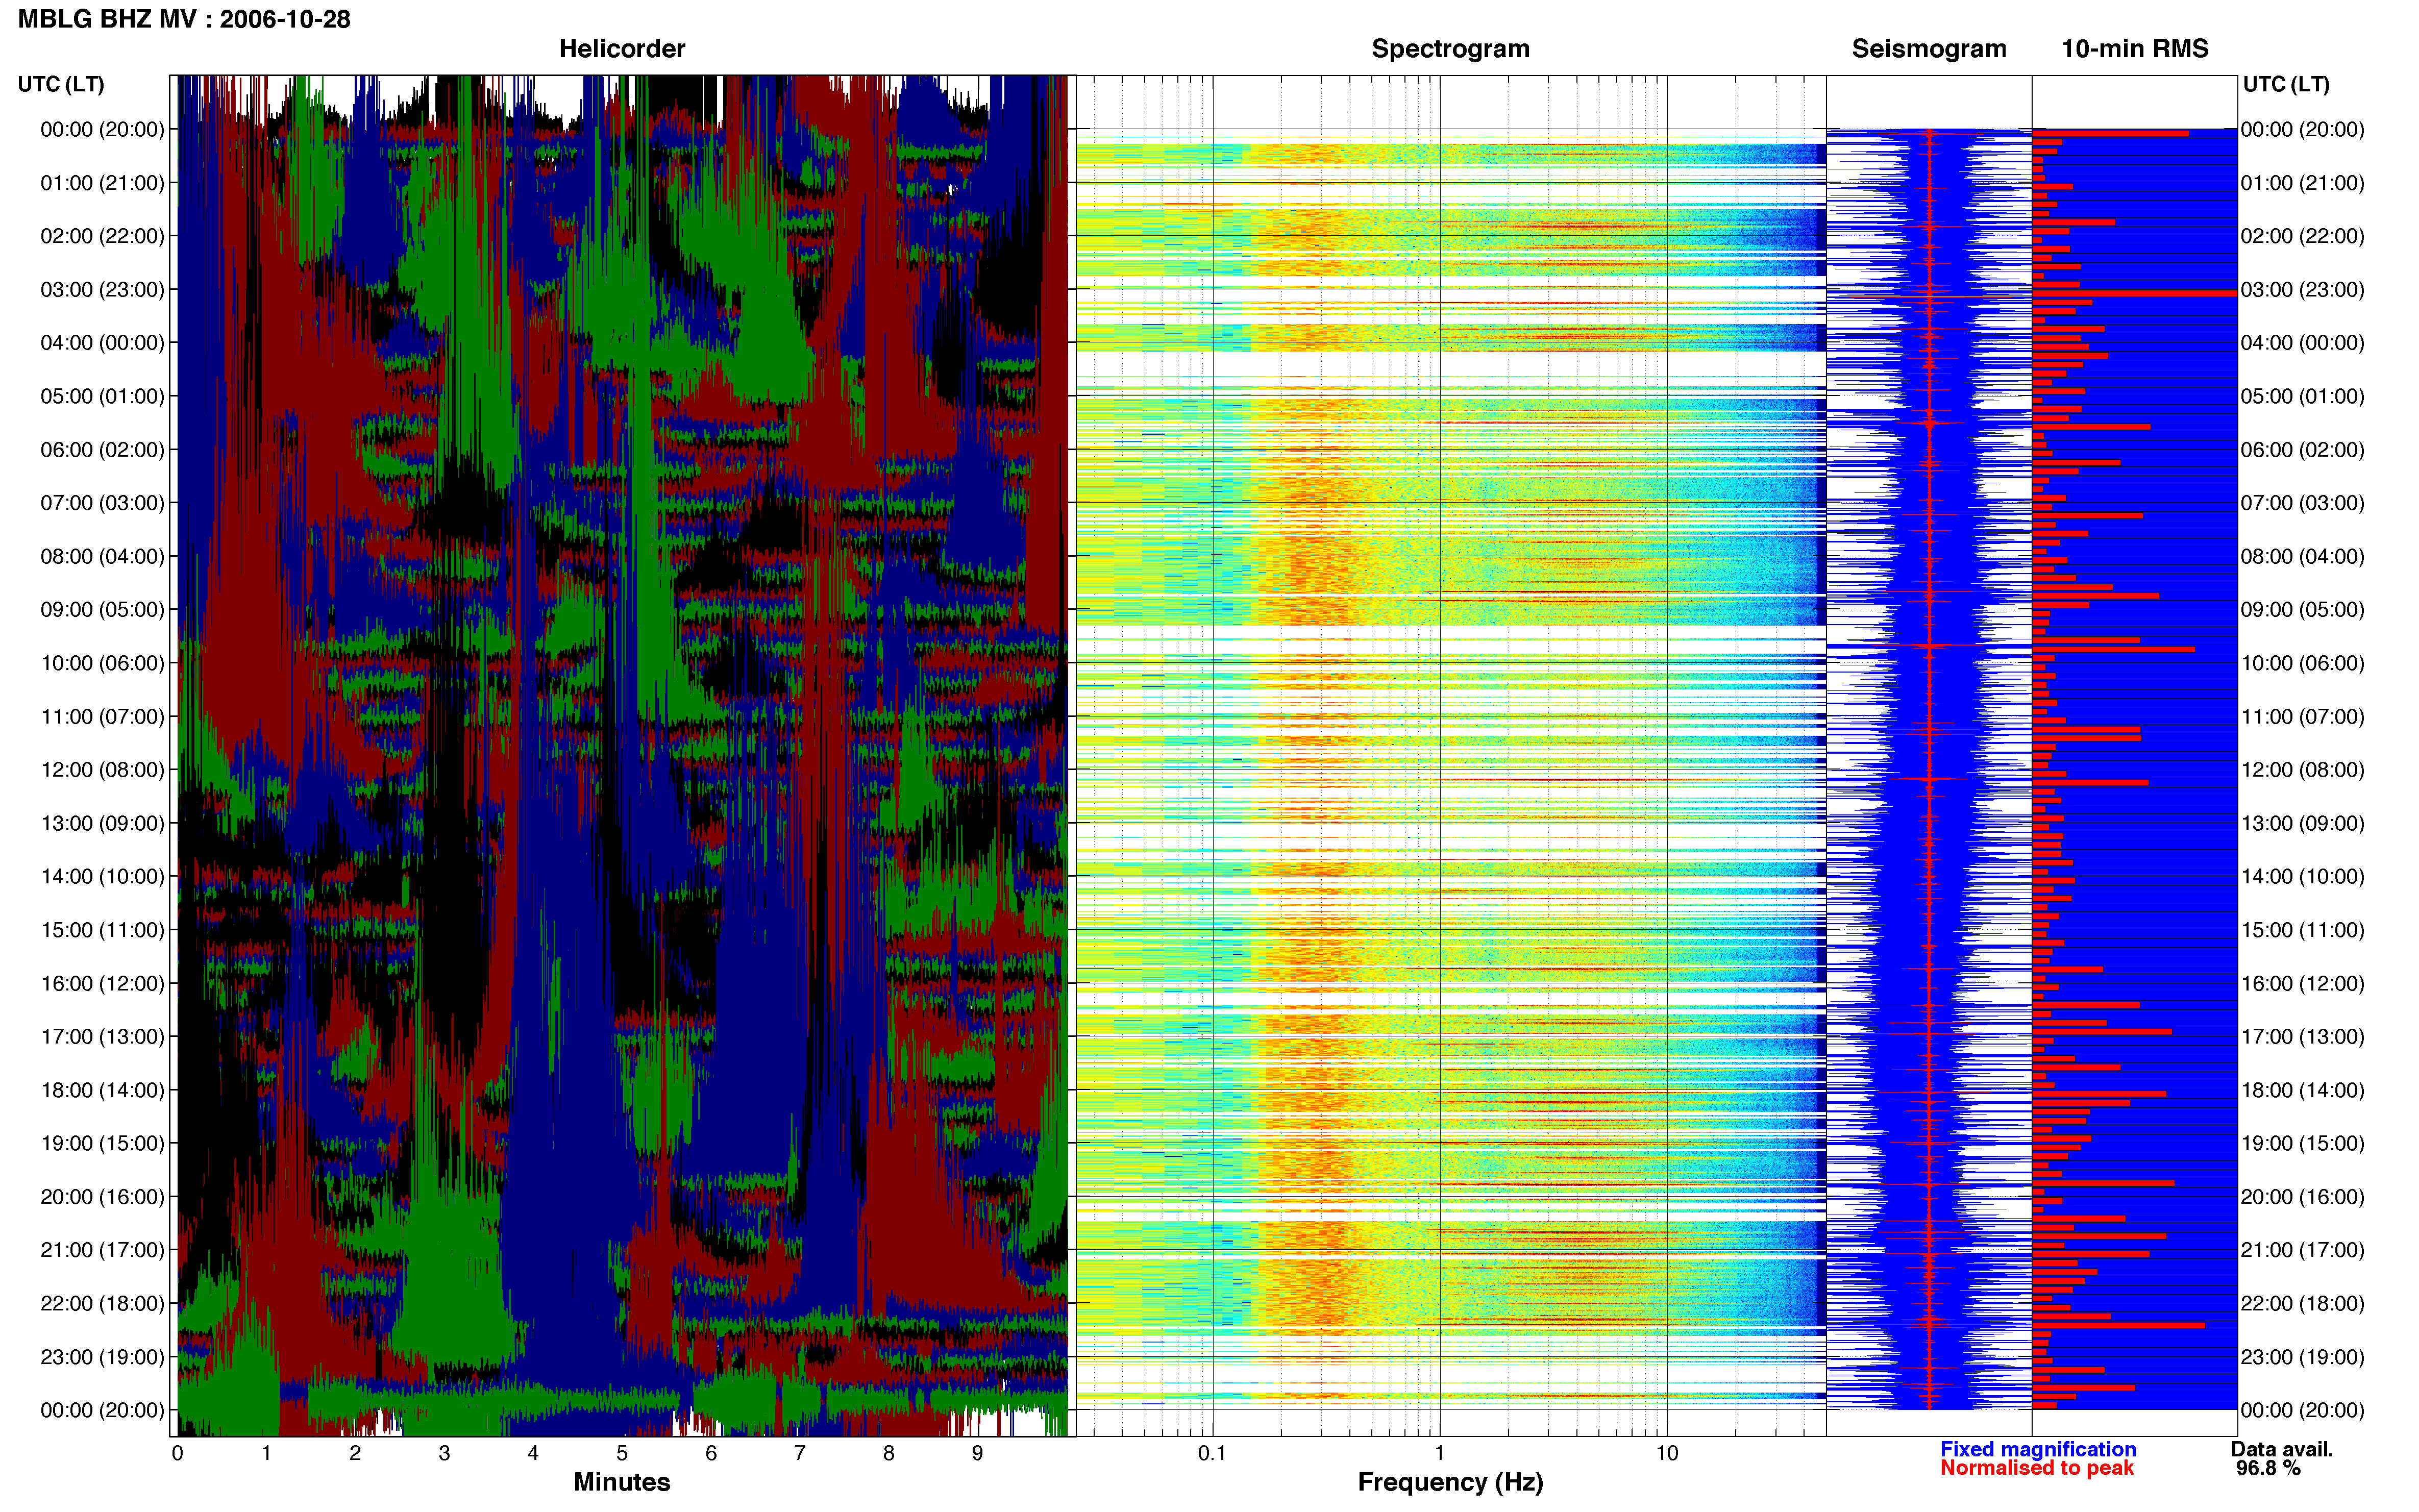
Task: Click the 'UTC (LT)' label on the right axis
Action: coord(2286,84)
